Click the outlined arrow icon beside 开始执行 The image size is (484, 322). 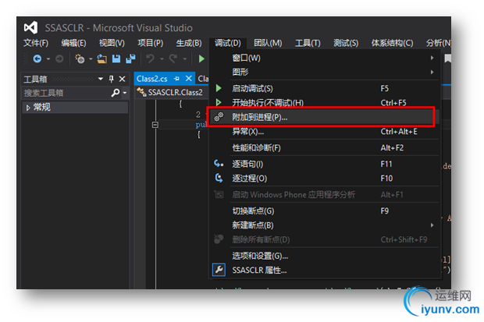(x=219, y=102)
